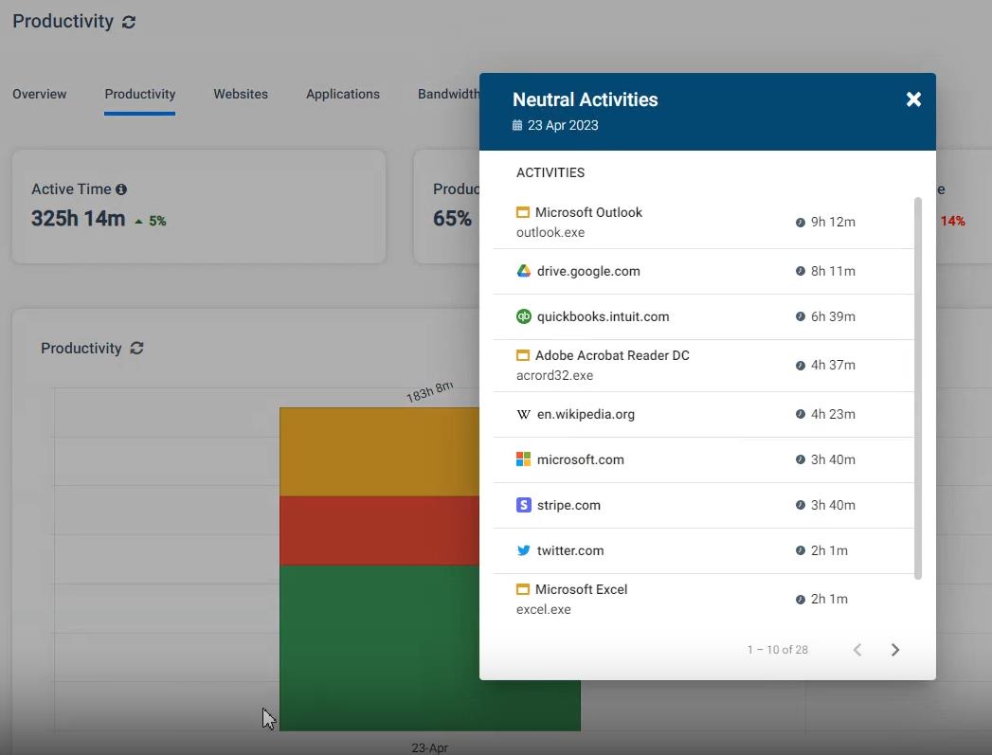
Task: Select the drive.google.com activity
Action: pyautogui.click(x=704, y=271)
